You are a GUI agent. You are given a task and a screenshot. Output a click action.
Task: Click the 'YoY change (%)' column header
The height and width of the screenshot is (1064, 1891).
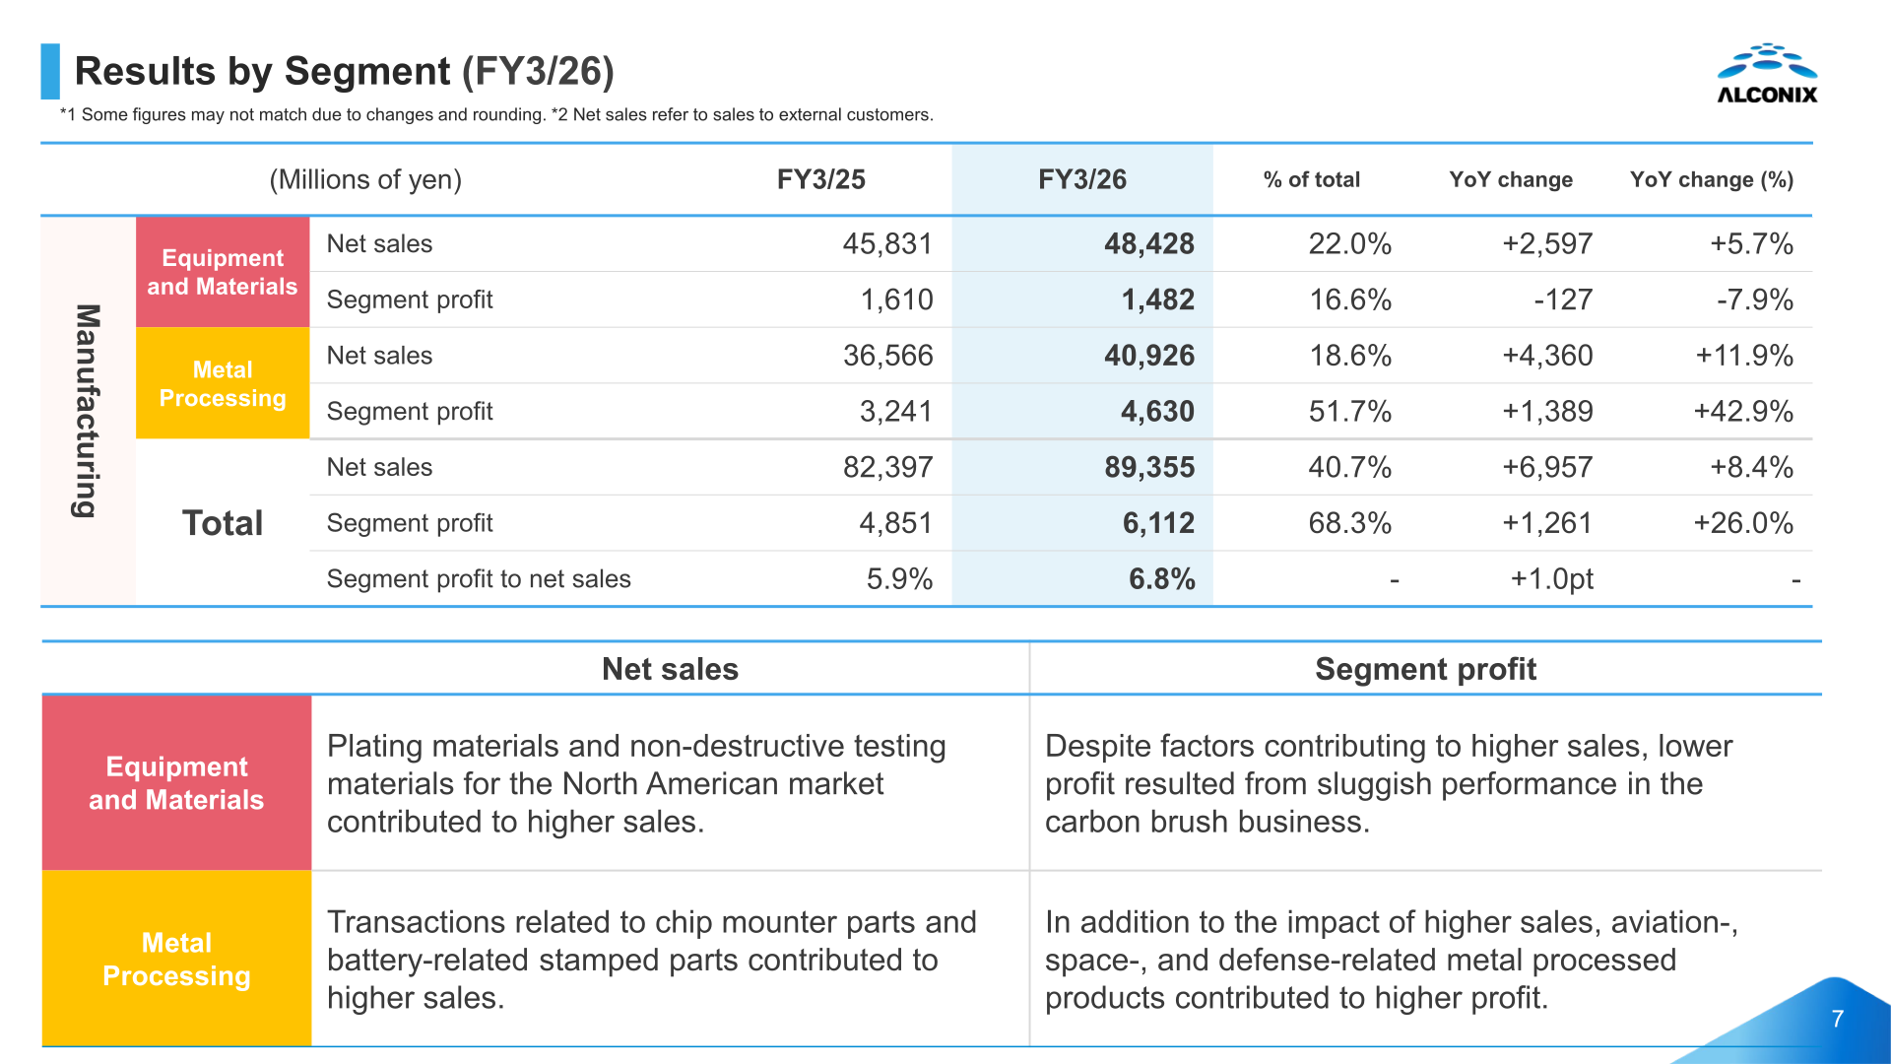1712,179
